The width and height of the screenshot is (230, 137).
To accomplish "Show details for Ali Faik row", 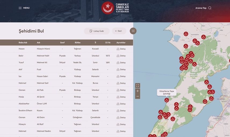I will [121, 90].
